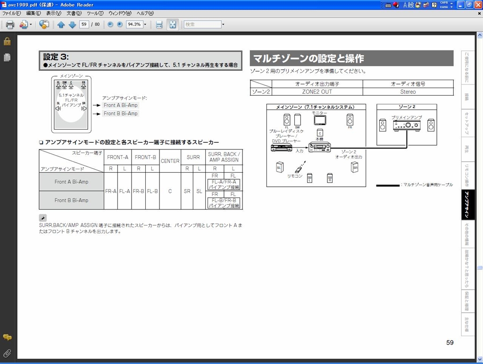Click the scrollbar up arrow
483x364 pixels.
coord(480,35)
